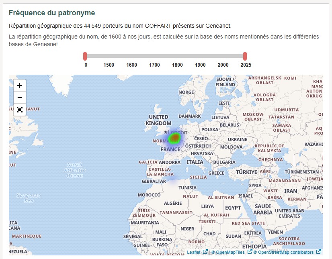Click the 1600 year label under the slider
332x259 pixels.
point(131,65)
